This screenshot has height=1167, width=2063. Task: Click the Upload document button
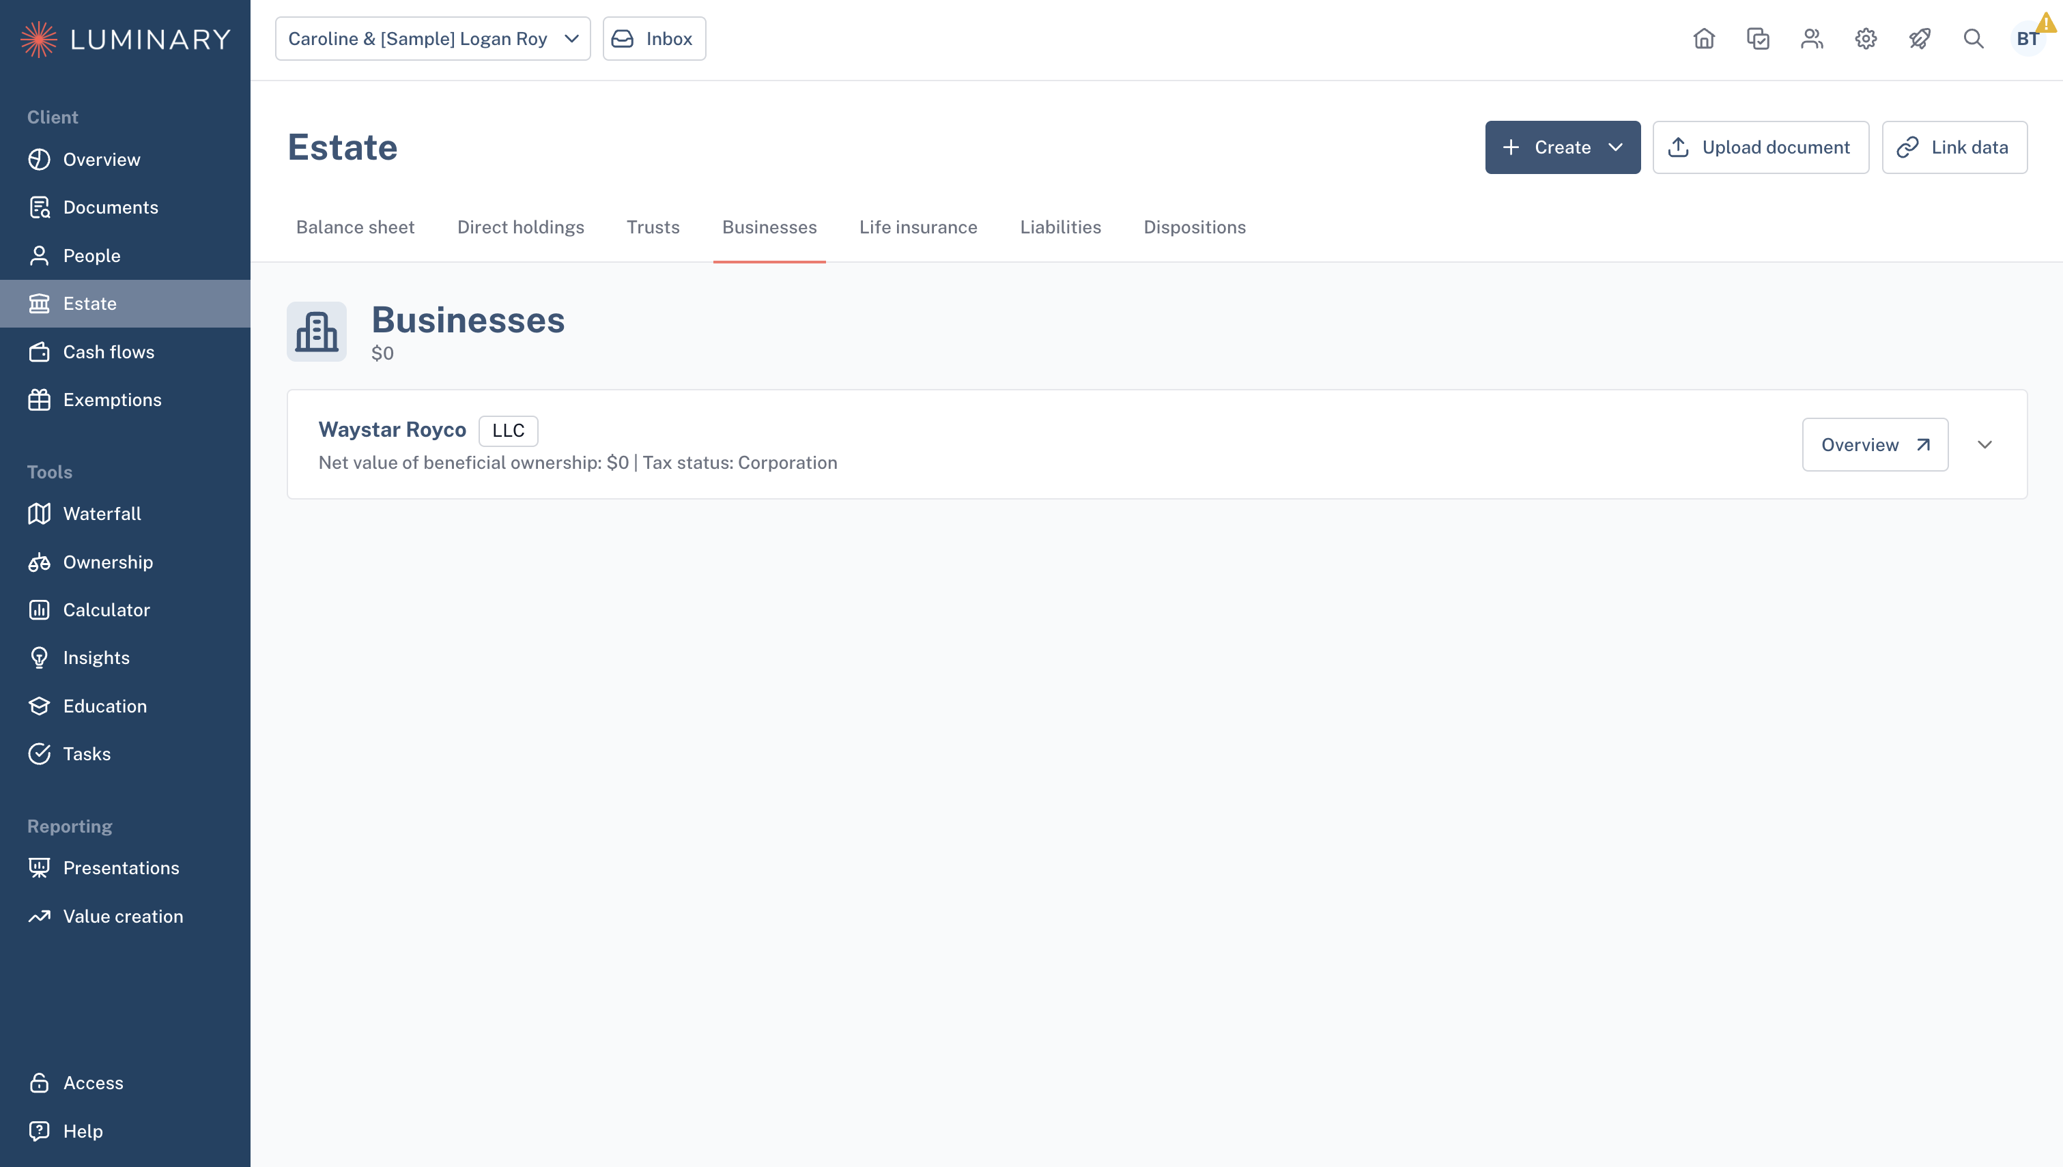point(1761,147)
